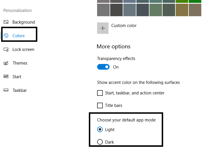Click the Lock screen monitor icon
This screenshot has height=147, width=207.
(6, 49)
